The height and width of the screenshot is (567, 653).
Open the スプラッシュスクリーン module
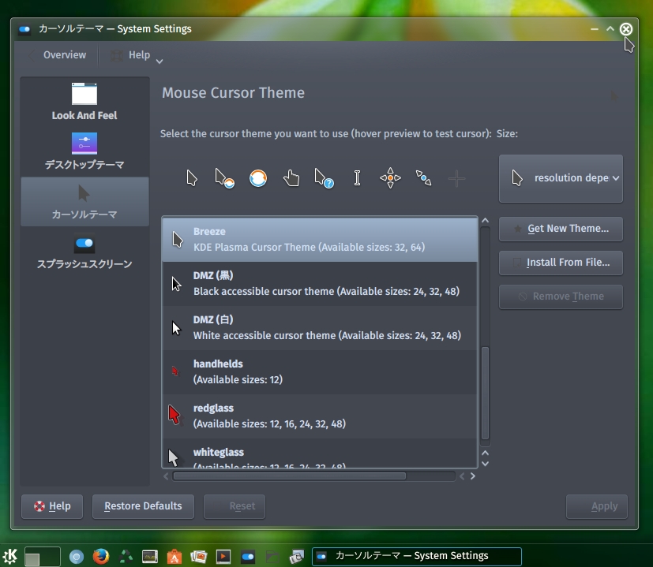[84, 251]
